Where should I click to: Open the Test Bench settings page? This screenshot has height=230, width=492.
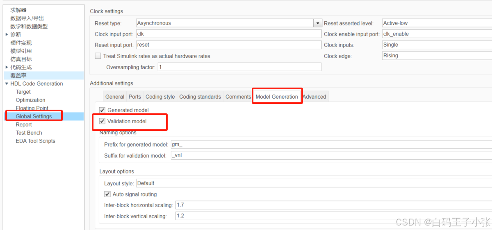29,133
